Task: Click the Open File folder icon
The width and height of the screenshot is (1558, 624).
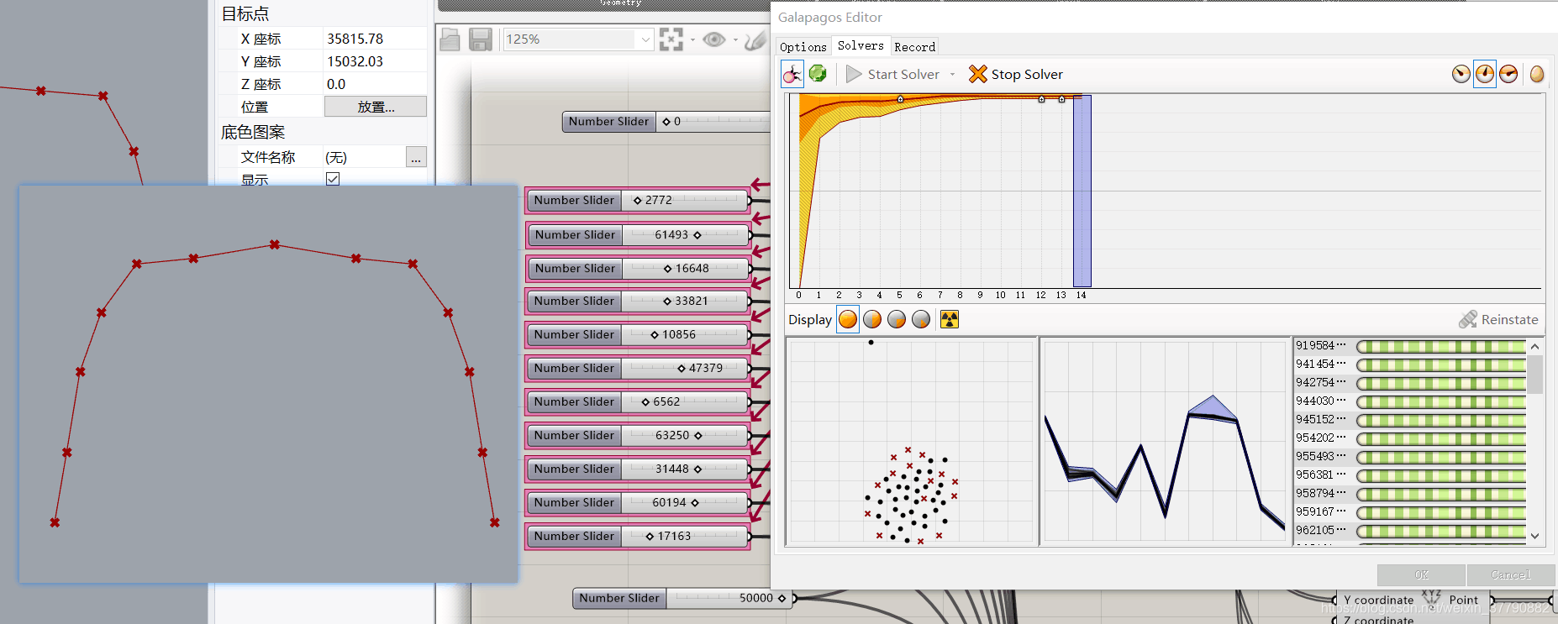Action: tap(450, 39)
